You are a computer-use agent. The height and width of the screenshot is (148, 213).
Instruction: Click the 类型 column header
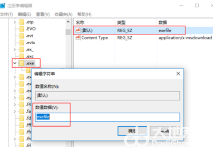pyautogui.click(x=121, y=22)
